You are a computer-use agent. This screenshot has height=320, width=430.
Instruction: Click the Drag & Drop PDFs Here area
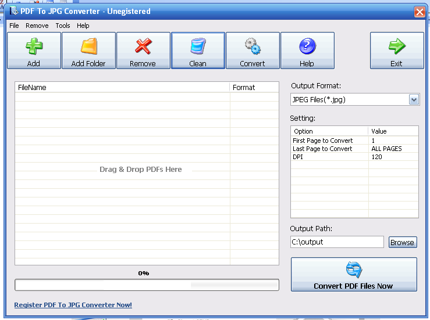140,170
